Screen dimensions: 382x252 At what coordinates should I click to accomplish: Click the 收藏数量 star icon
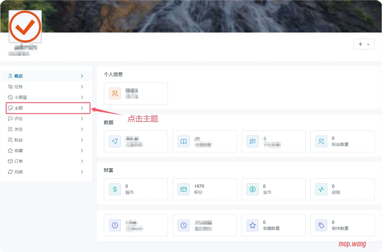[253, 225]
